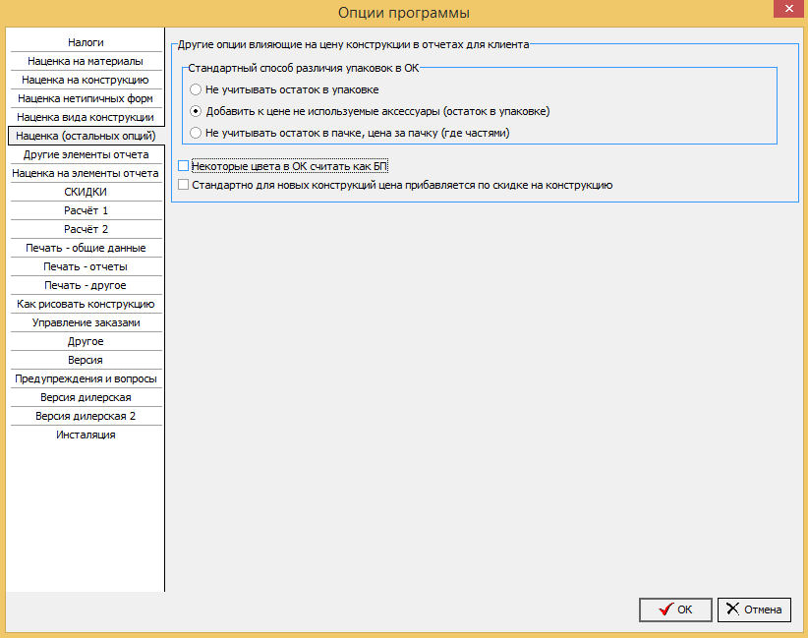Open Печать - общие данные tab
This screenshot has width=808, height=638.
(x=86, y=248)
